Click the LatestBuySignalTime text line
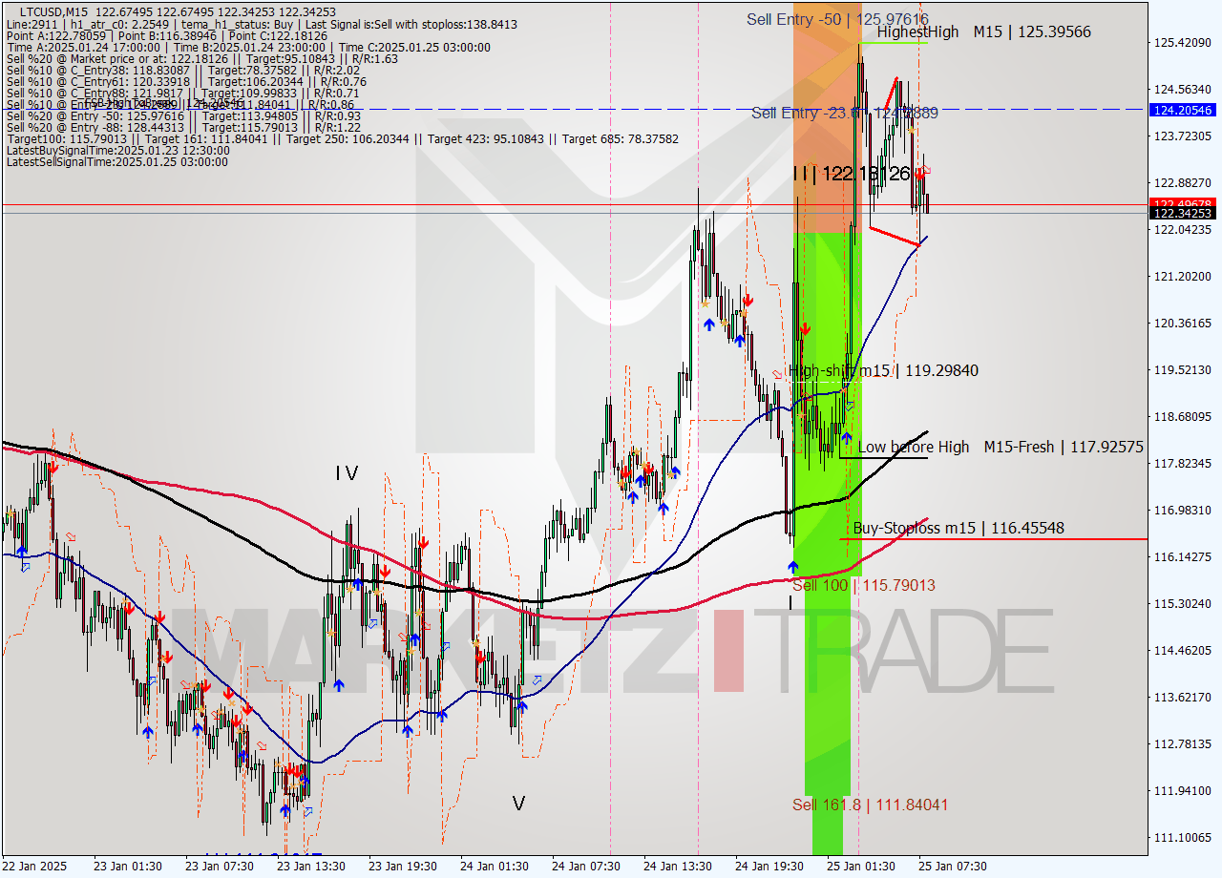Image resolution: width=1222 pixels, height=878 pixels. tap(117, 150)
